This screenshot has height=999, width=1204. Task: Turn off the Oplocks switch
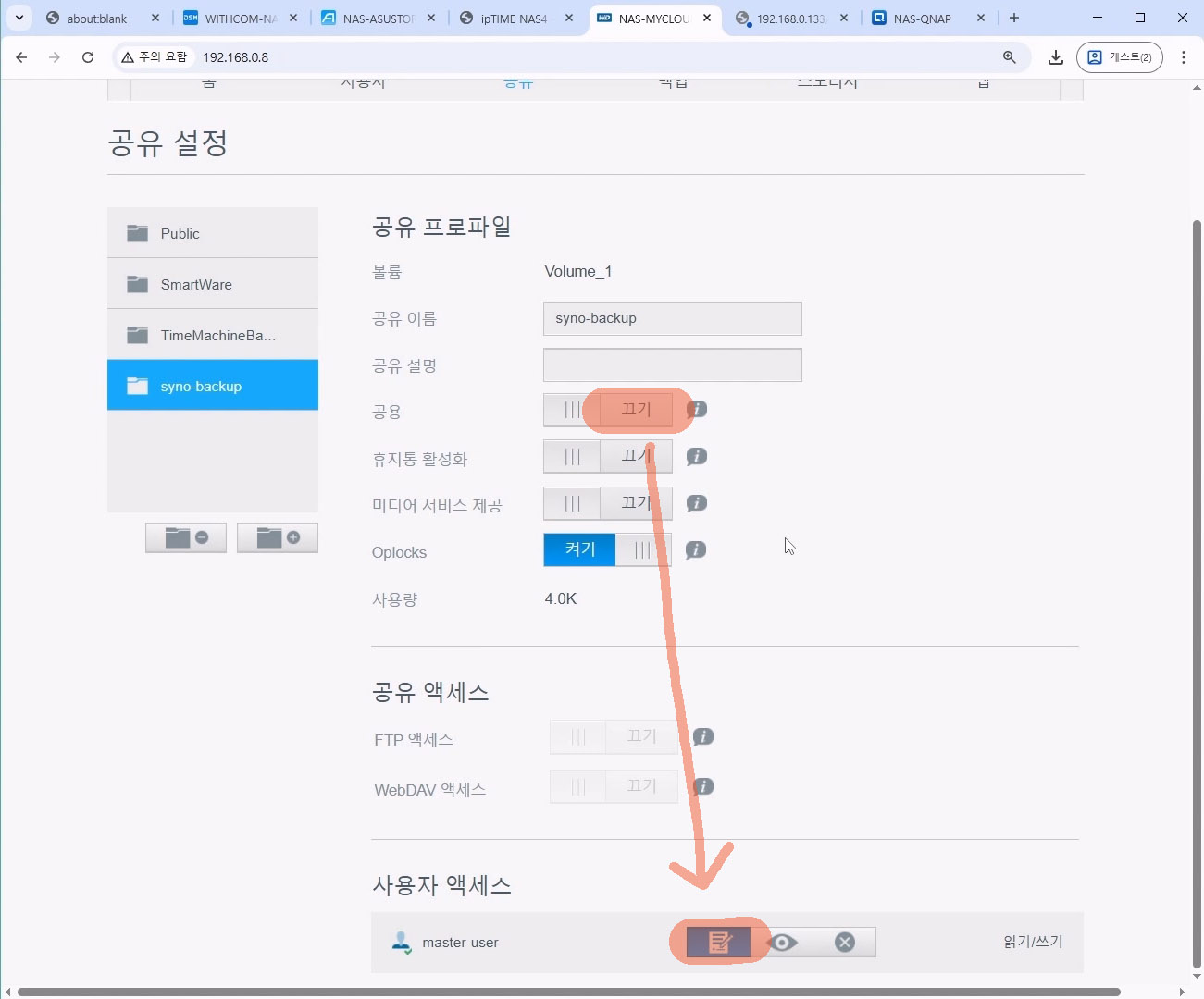[607, 549]
